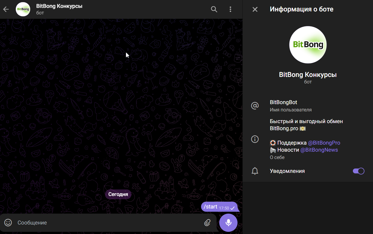View the large BitBong profile picture
The height and width of the screenshot is (234, 373).
pos(308,45)
